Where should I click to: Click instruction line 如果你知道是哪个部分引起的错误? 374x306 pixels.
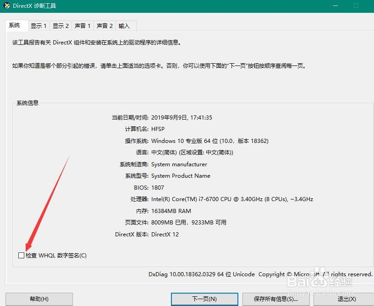(x=159, y=66)
